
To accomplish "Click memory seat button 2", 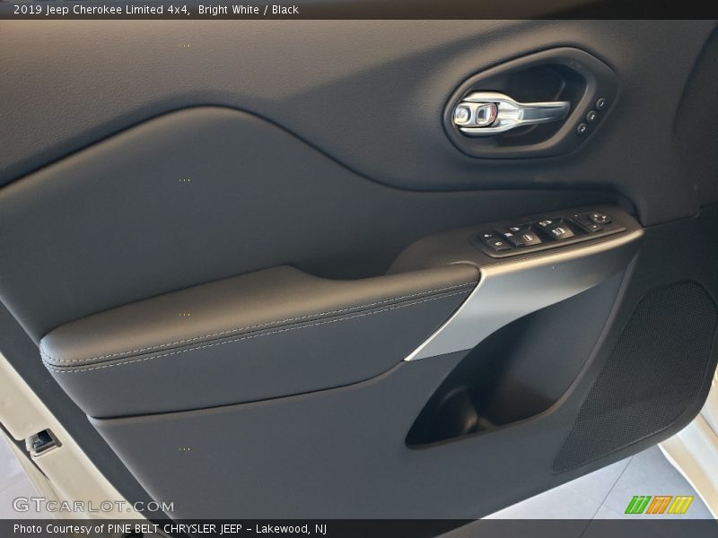I will 582,129.
